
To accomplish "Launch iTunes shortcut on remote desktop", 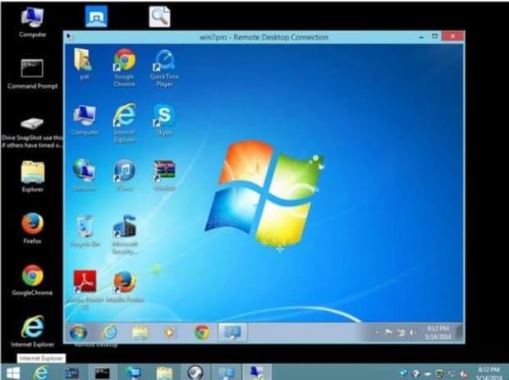I will point(124,175).
